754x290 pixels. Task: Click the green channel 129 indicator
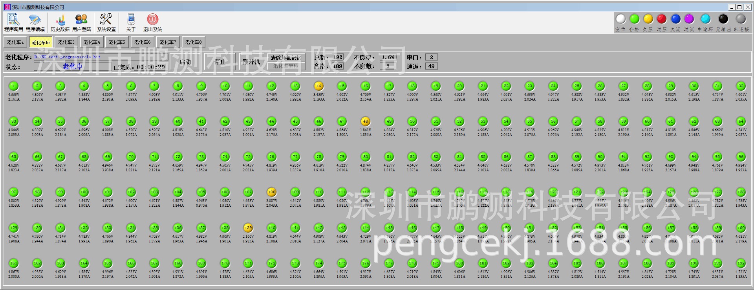click(x=14, y=228)
